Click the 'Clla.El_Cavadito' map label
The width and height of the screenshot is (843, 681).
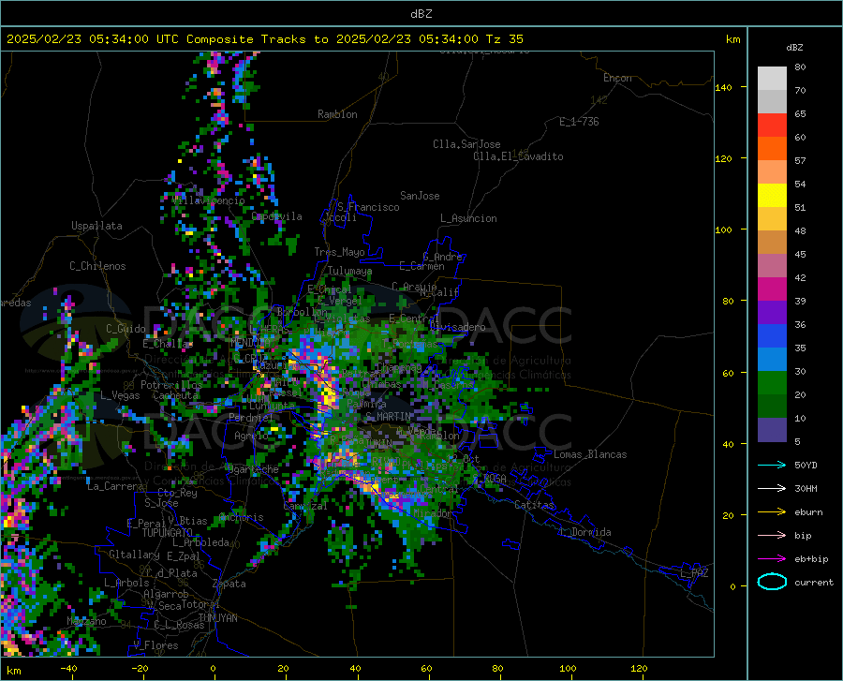click(518, 156)
